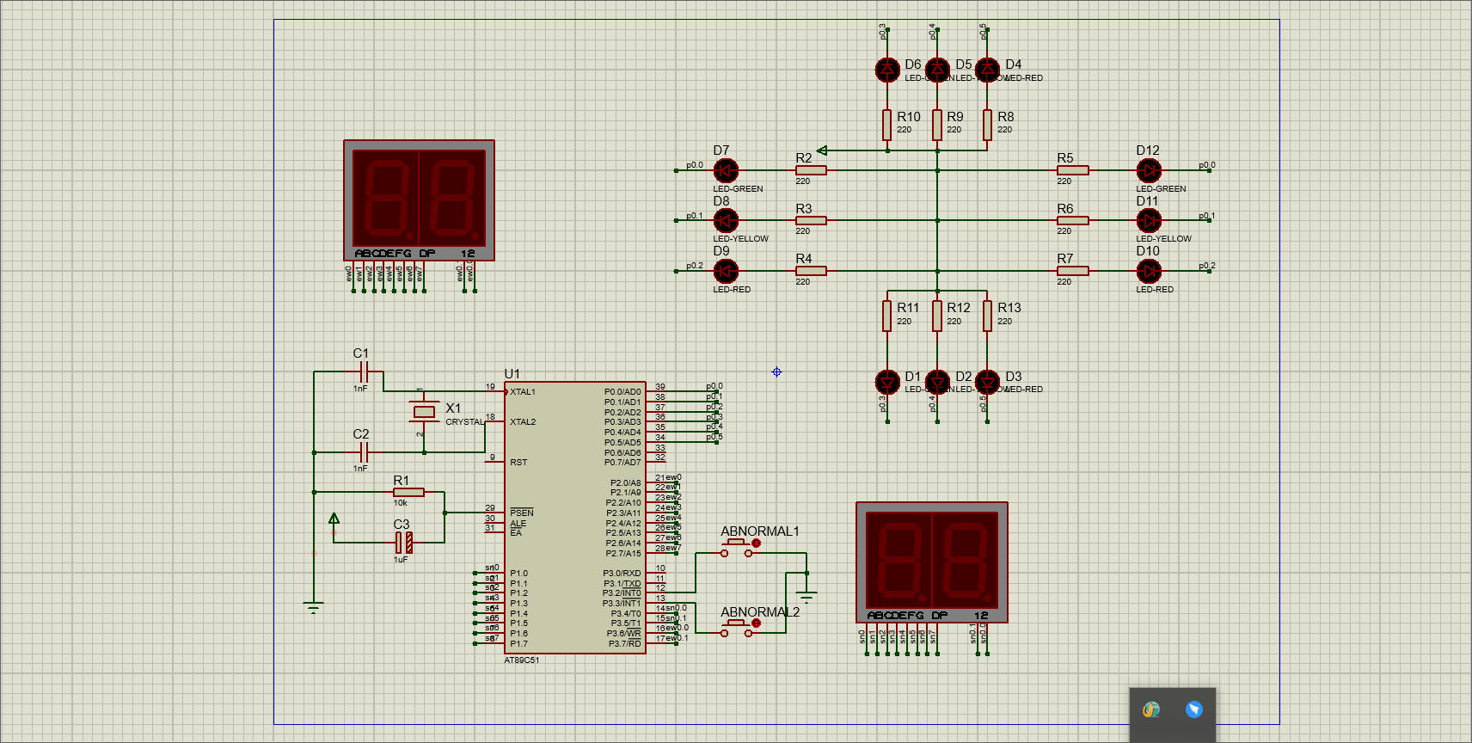
Task: Select resistor R11 symbol
Action: coord(887,316)
